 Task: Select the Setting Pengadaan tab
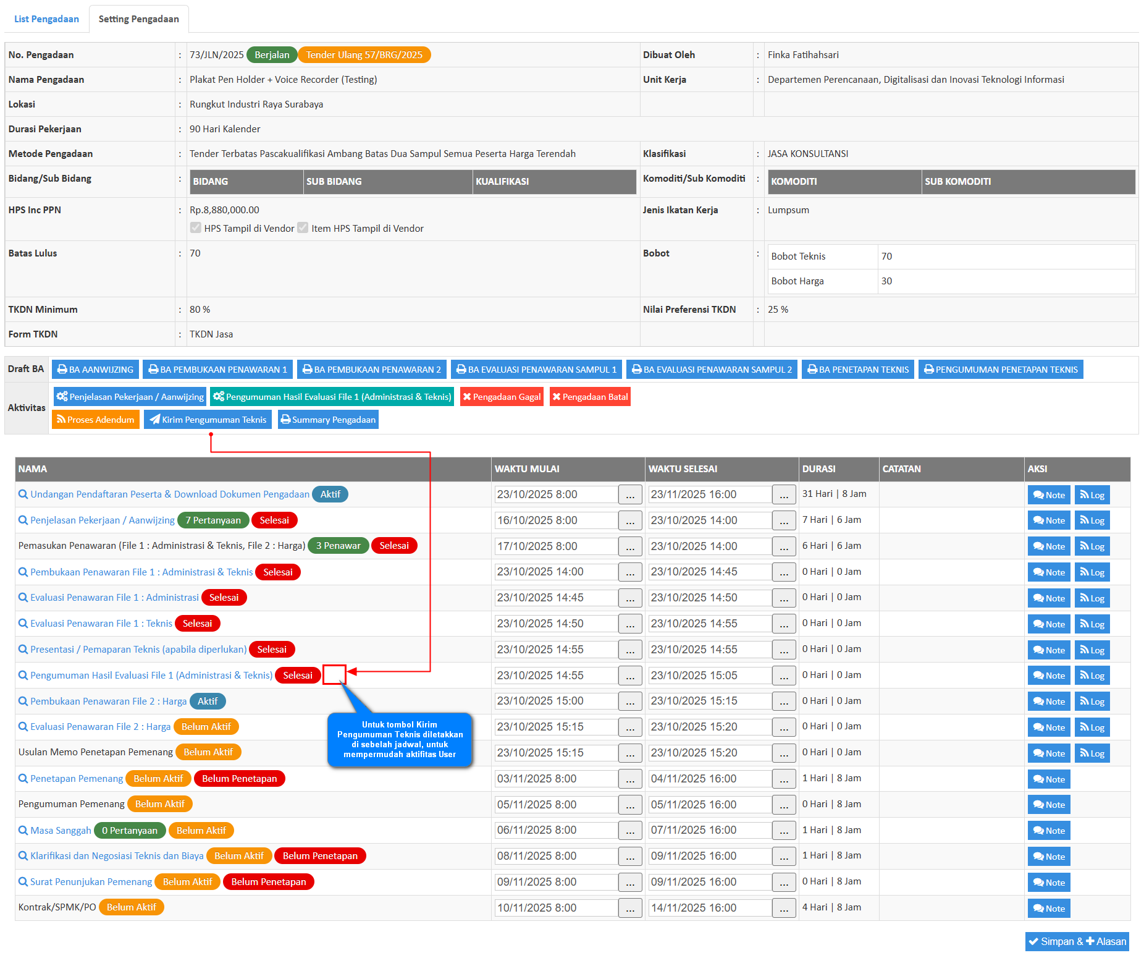[x=138, y=19]
